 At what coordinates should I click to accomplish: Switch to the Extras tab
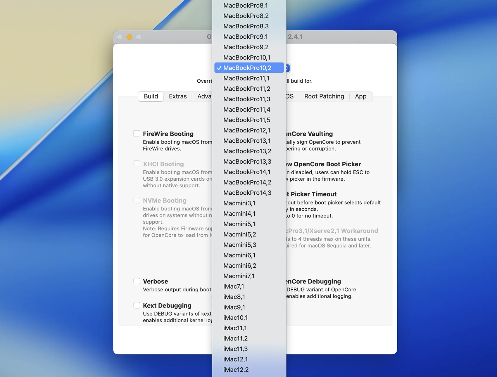177,96
